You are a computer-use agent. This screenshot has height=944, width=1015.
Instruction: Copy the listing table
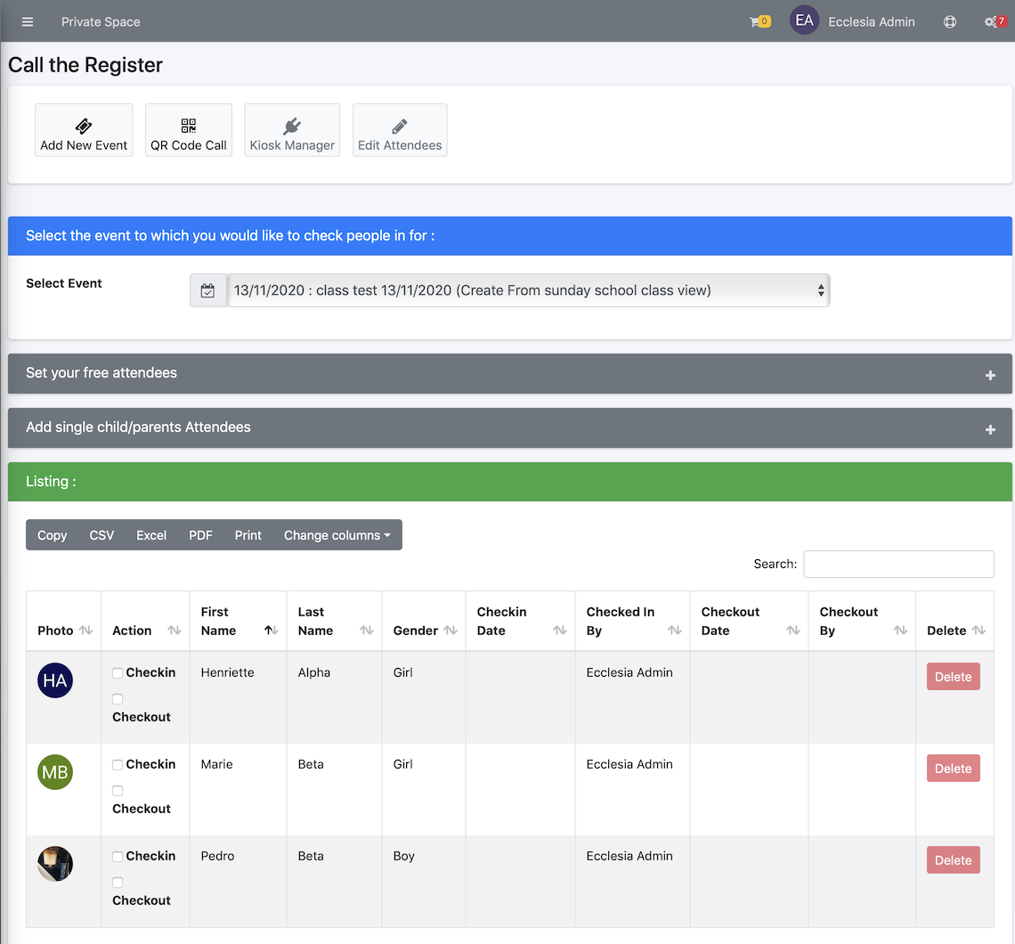52,535
